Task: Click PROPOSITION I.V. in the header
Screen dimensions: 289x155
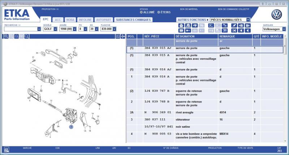Action: point(50,9)
